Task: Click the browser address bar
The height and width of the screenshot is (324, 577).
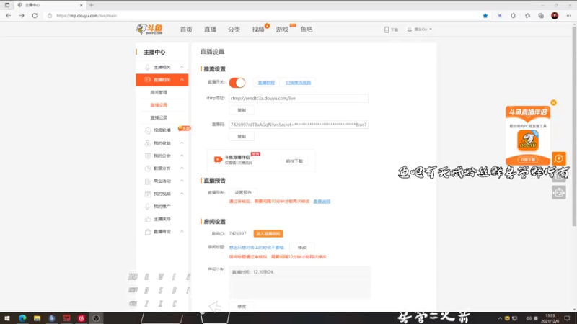Action: [x=263, y=15]
